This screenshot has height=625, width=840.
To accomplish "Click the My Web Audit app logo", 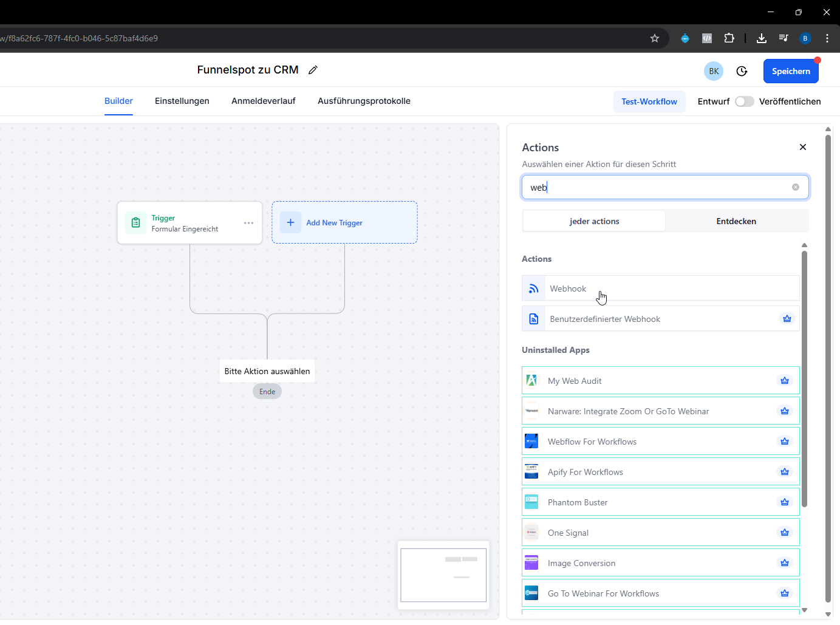I will coord(531,381).
